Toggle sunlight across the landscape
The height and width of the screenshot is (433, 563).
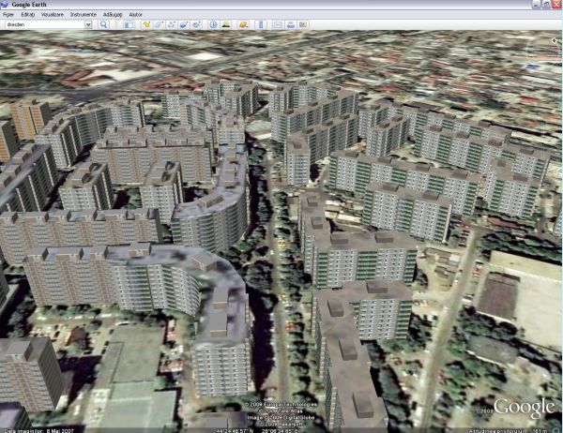pyautogui.click(x=226, y=23)
